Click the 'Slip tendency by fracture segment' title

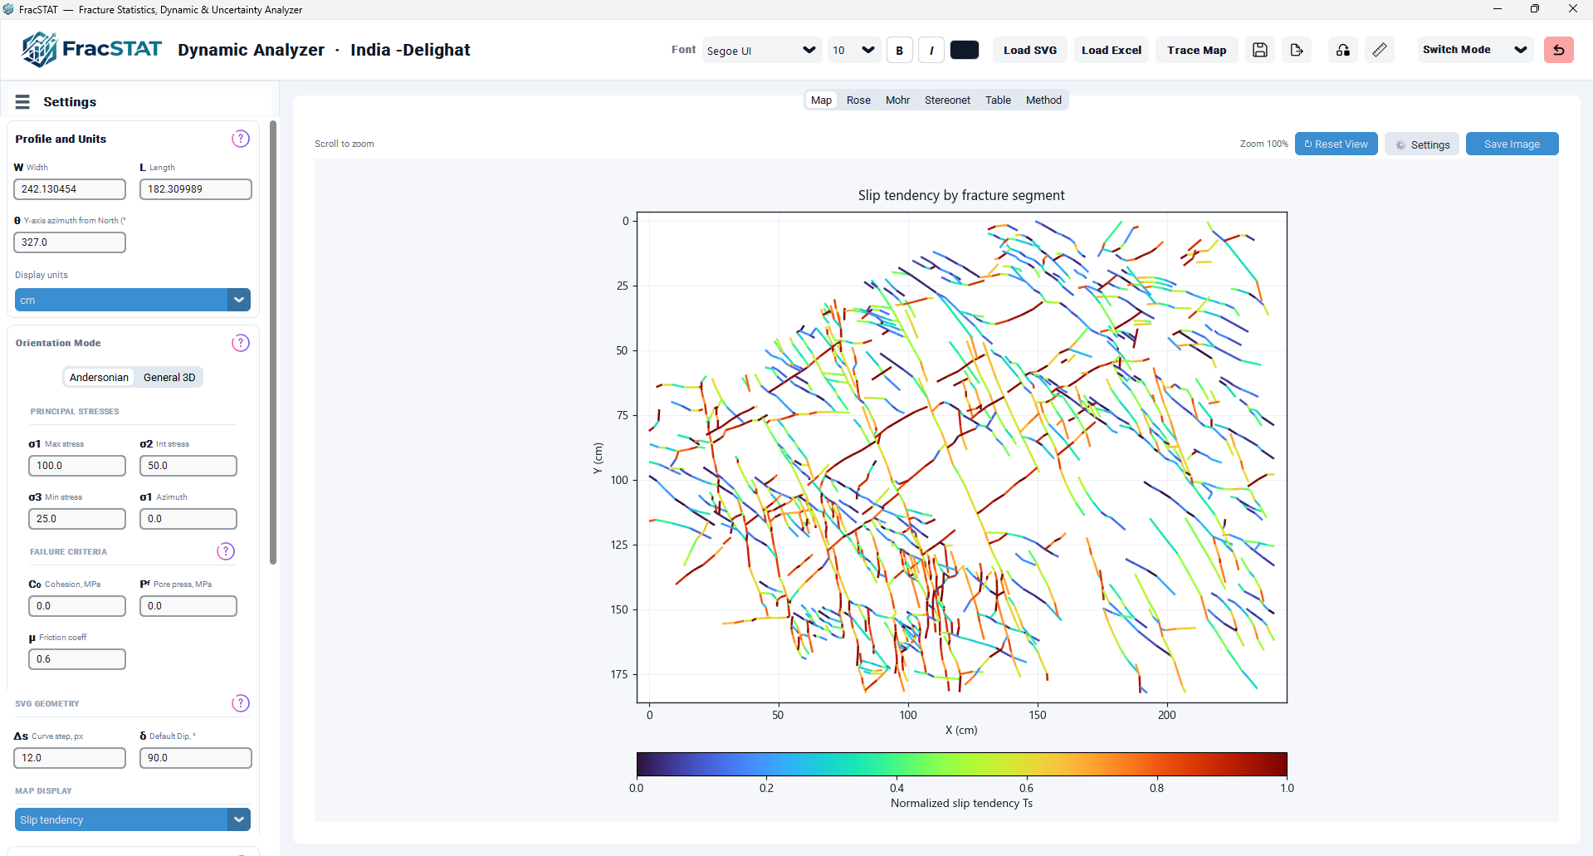961,195
